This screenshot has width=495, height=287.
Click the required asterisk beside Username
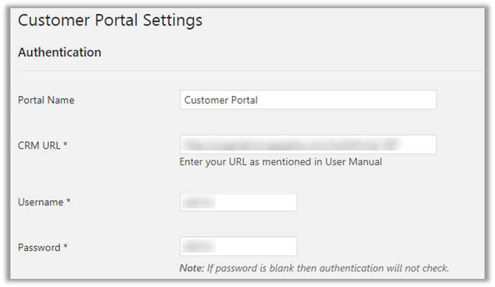pos(69,202)
